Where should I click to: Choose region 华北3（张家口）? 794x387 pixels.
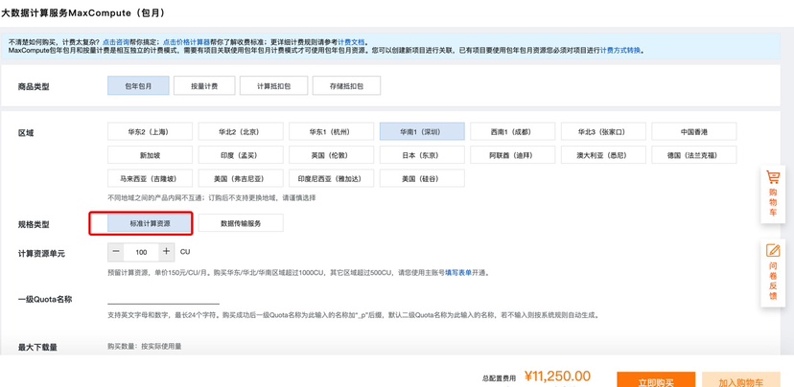point(603,131)
